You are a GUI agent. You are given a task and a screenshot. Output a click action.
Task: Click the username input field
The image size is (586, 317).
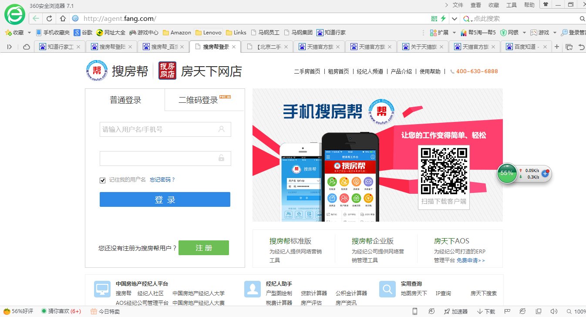tap(165, 129)
